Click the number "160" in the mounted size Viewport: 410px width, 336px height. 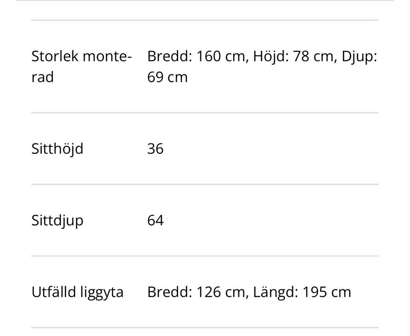208,56
